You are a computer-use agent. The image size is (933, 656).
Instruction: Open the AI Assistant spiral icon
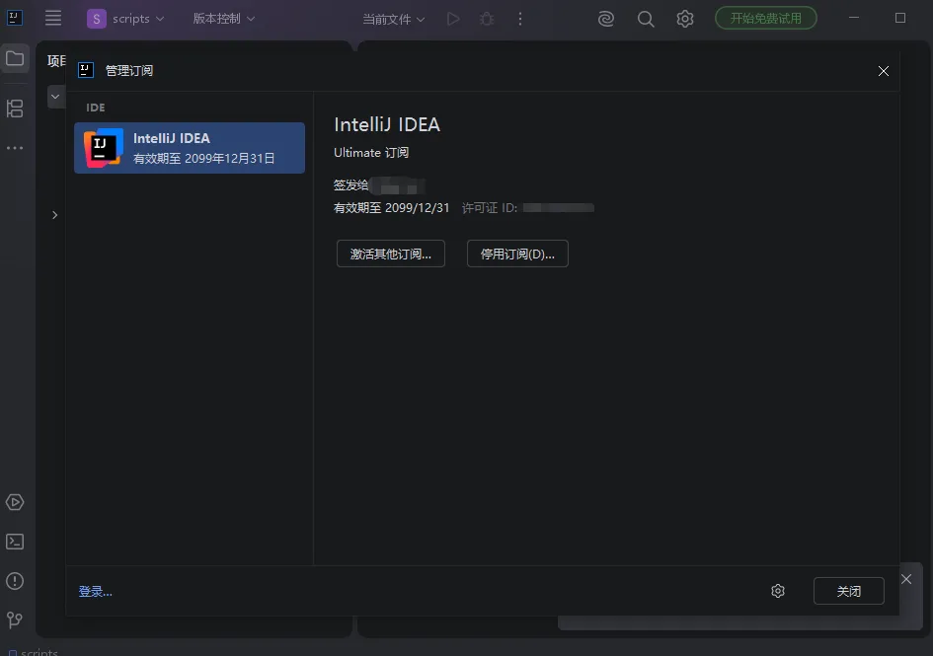point(606,19)
